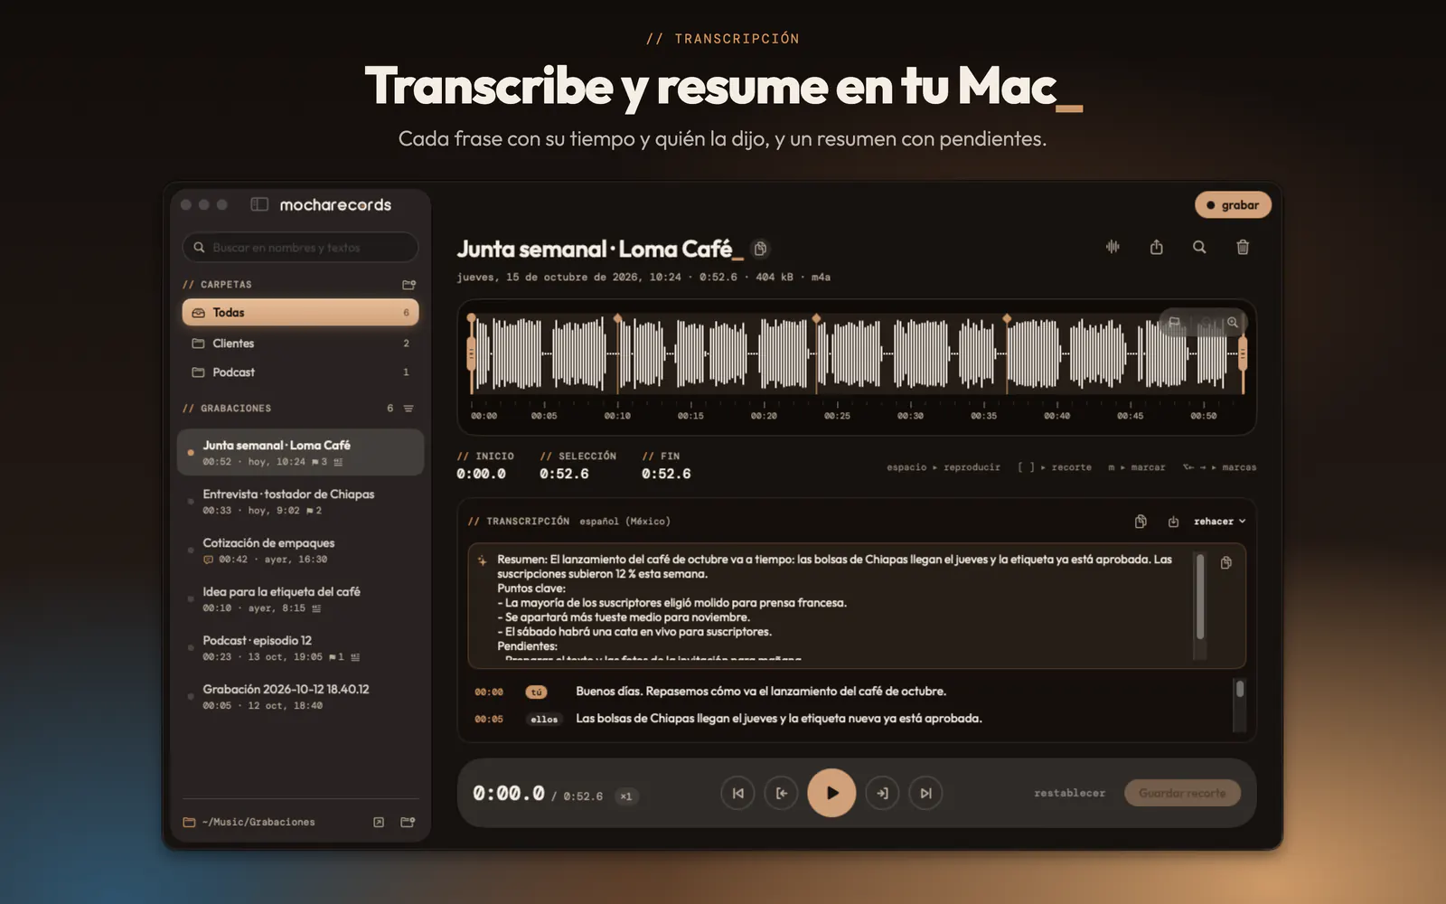Screen dimensions: 1446x904
Task: Click the flag marker icon on the waveform
Action: (1175, 323)
